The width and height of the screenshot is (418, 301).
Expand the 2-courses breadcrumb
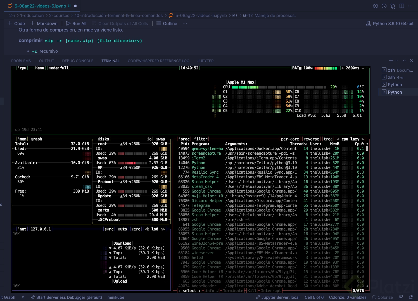(59, 16)
